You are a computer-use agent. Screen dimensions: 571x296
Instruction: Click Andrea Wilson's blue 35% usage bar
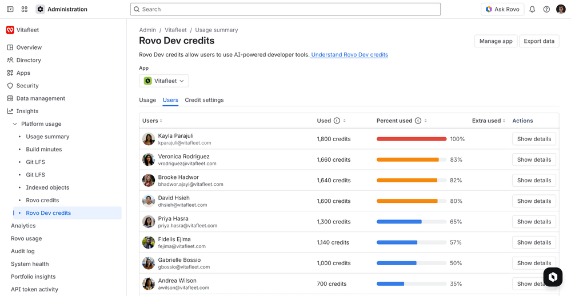click(390, 283)
